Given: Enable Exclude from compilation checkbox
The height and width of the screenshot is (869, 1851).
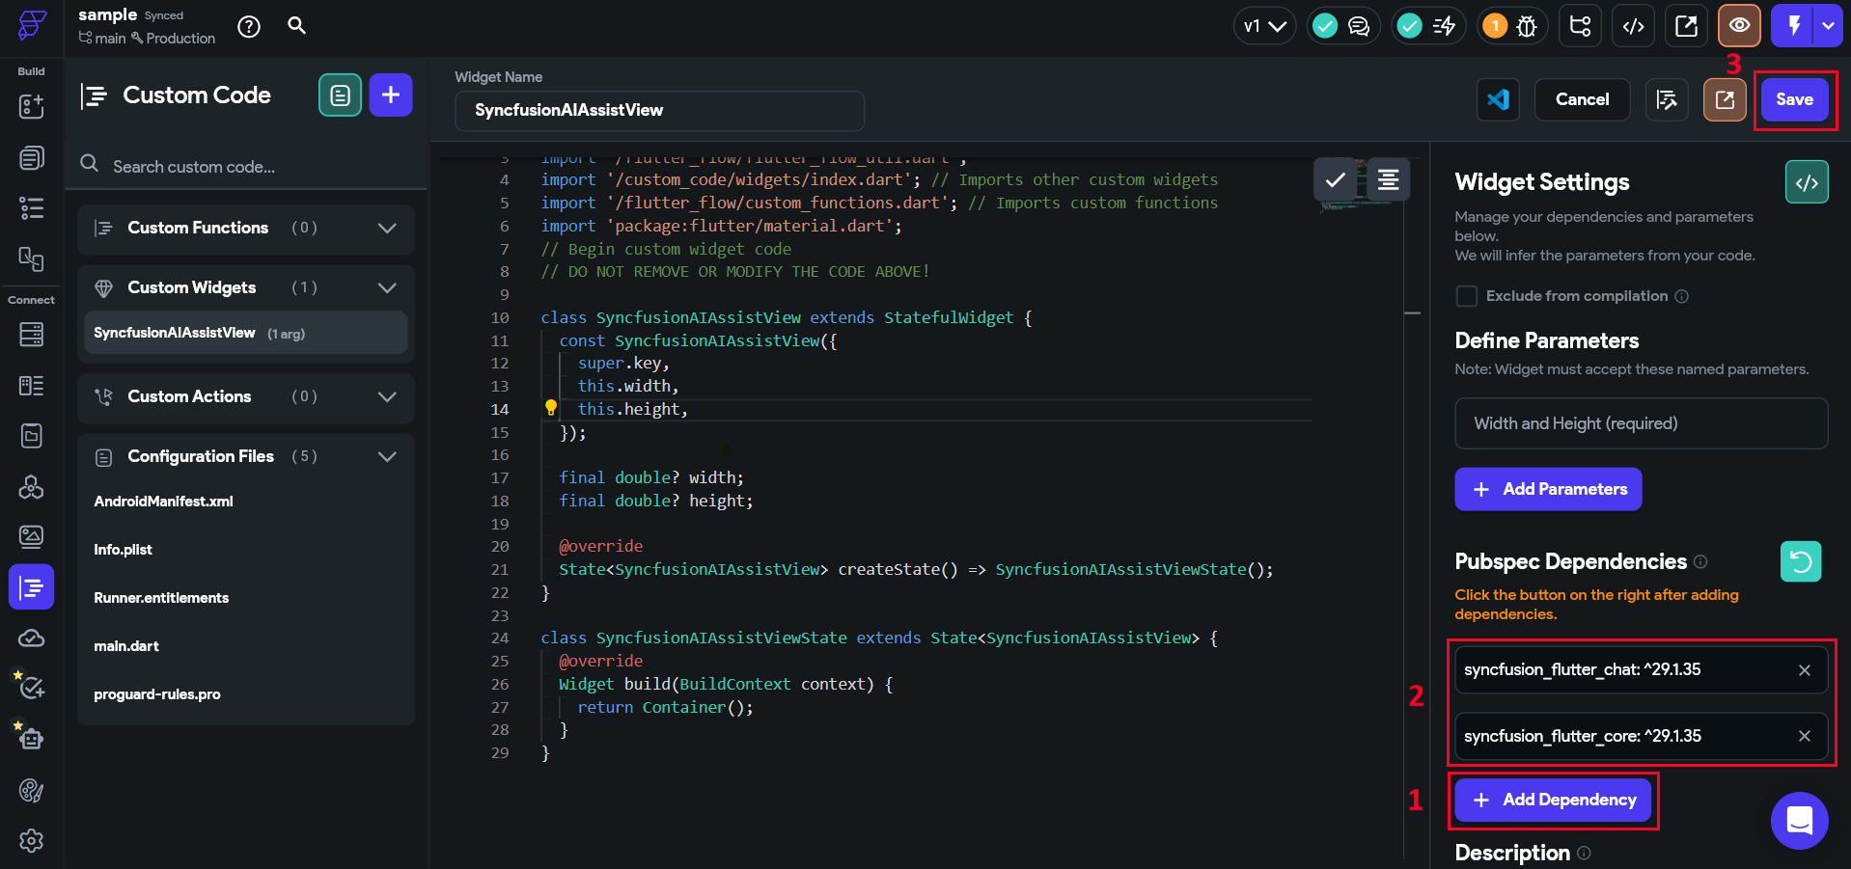Looking at the screenshot, I should (1466, 296).
